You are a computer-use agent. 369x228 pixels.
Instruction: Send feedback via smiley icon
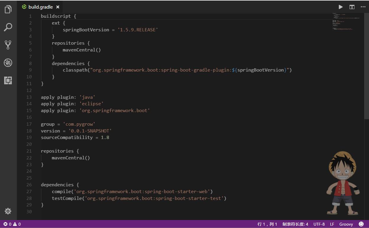click(x=361, y=224)
